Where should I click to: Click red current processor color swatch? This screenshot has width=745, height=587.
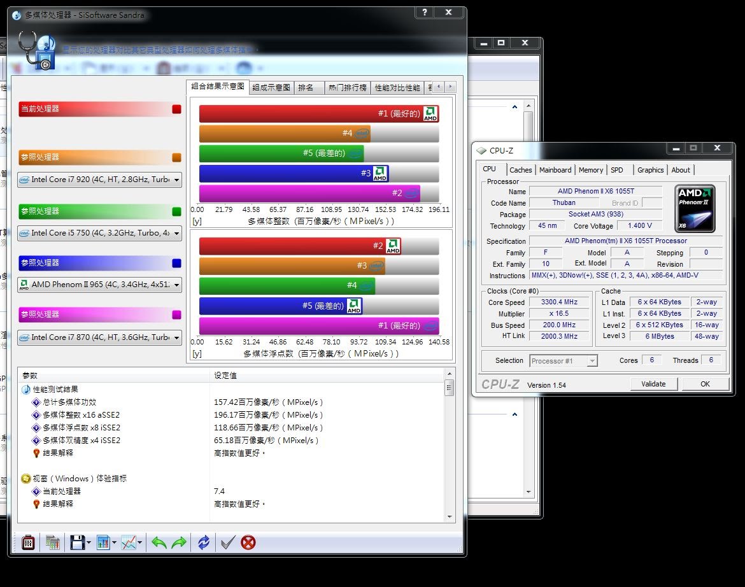(177, 110)
